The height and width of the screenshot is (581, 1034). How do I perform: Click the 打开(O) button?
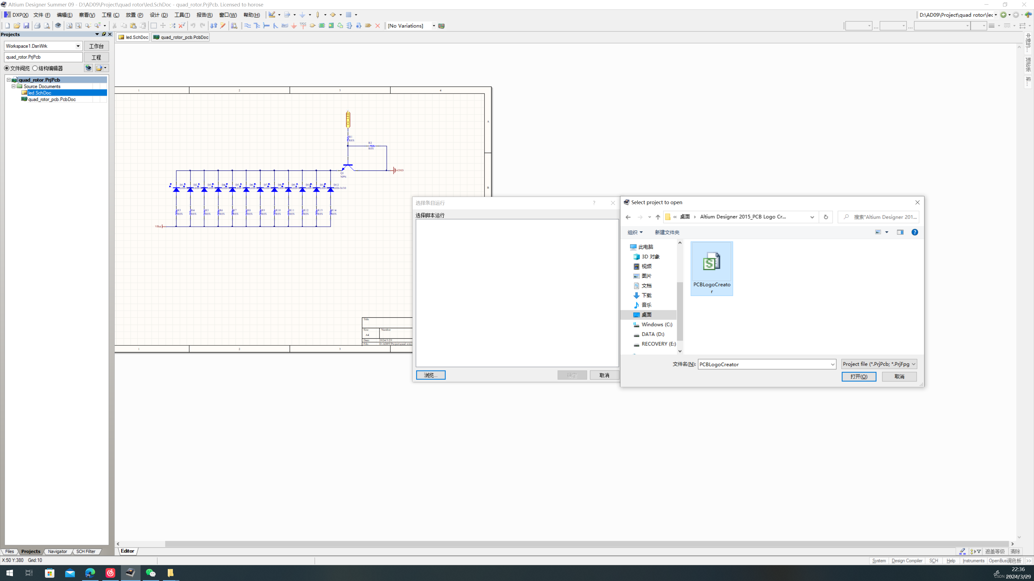tap(859, 377)
